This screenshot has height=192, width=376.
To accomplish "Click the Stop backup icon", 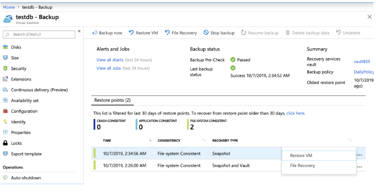I will pyautogui.click(x=206, y=33).
